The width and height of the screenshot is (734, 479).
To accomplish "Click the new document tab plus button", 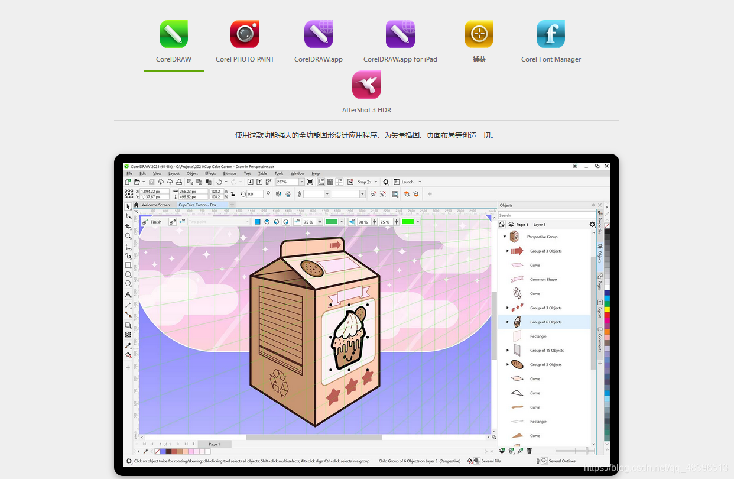I will [232, 205].
